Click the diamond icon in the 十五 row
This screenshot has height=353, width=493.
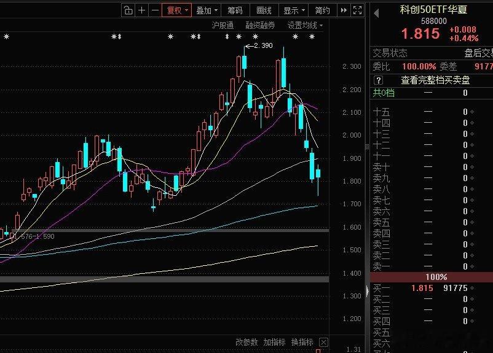coord(472,112)
